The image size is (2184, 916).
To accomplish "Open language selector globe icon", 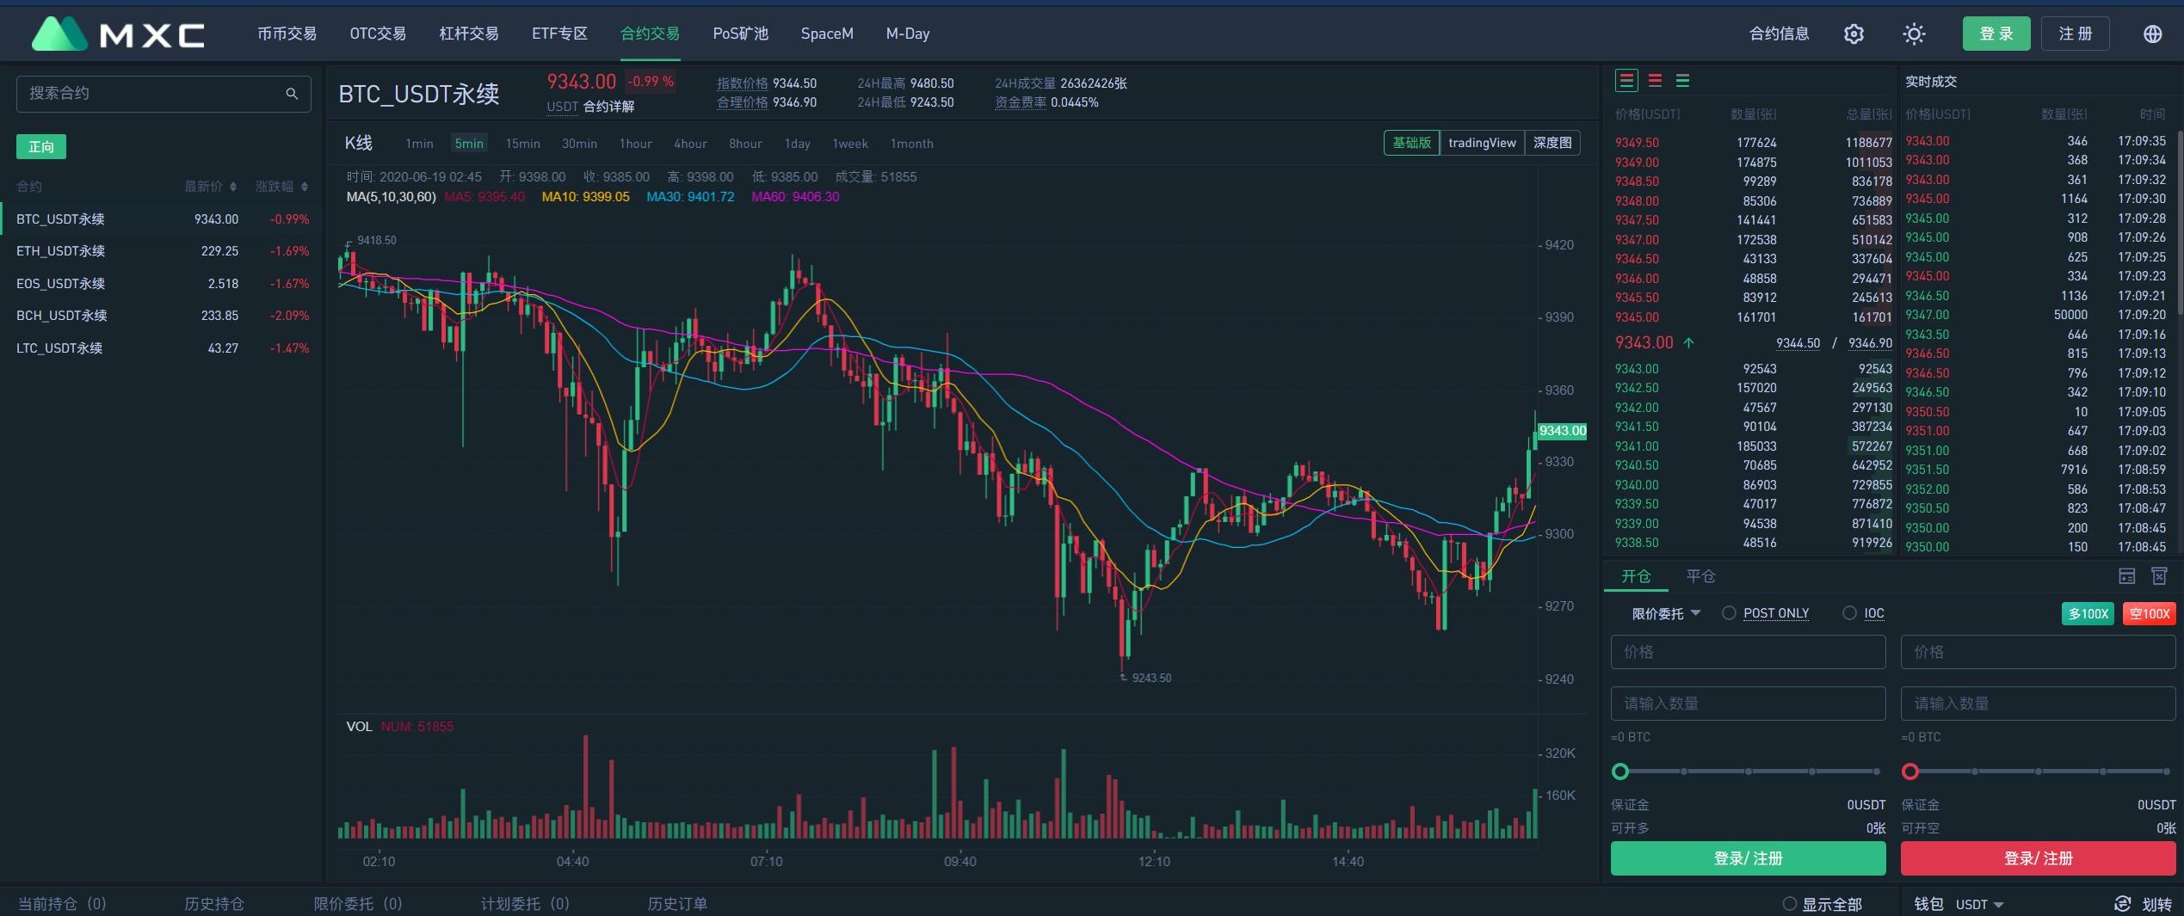I will click(x=2152, y=34).
